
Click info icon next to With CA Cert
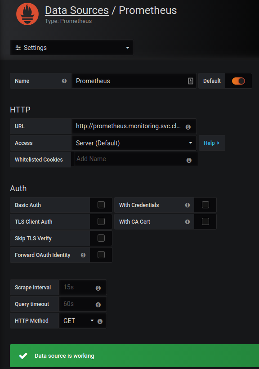click(188, 222)
